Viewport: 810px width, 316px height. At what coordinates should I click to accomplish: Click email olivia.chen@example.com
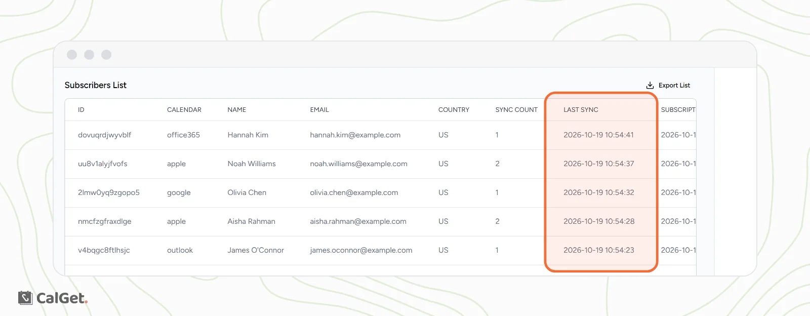[x=354, y=193]
